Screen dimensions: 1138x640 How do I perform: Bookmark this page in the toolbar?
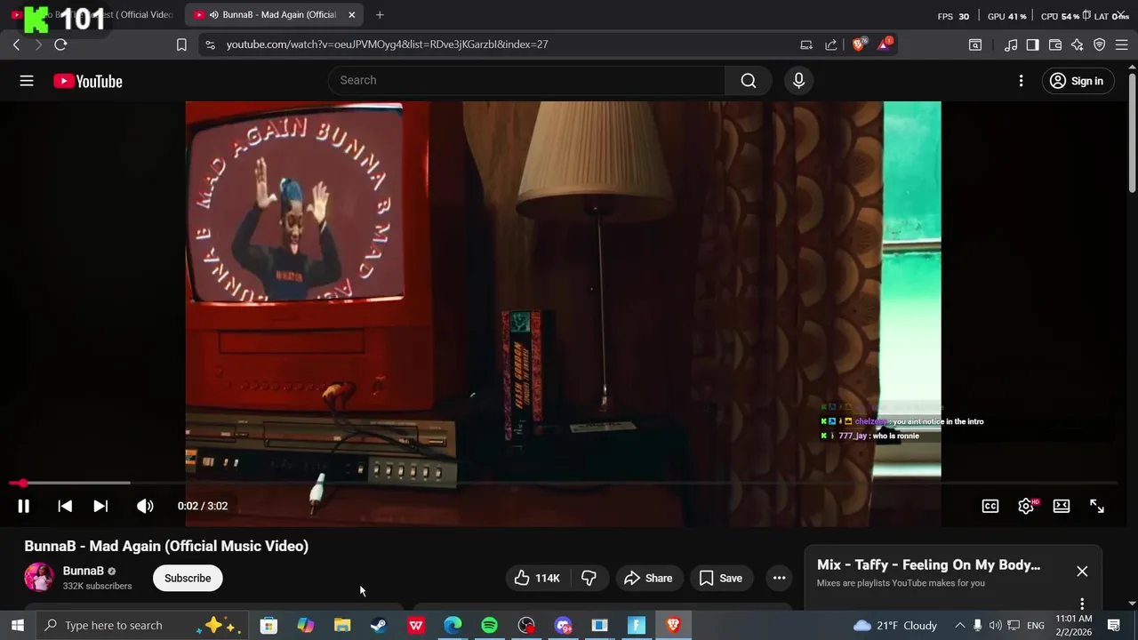181,44
